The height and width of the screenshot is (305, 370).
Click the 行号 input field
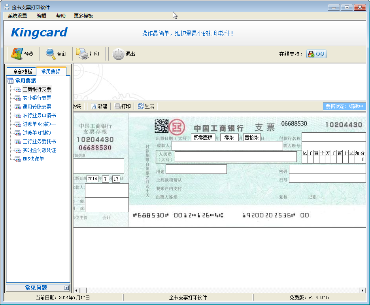click(x=327, y=178)
